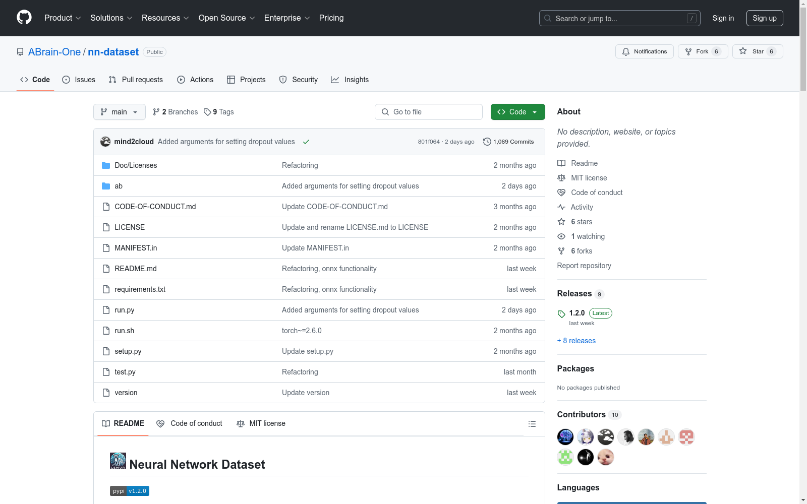The image size is (807, 504).
Task: Click the Sign in link
Action: 723,18
